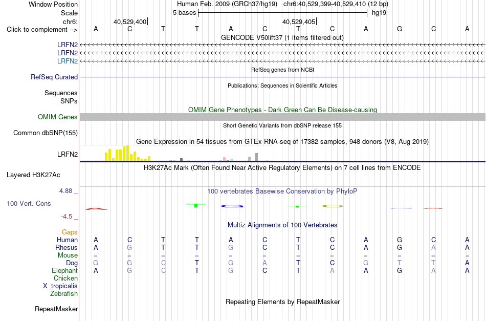
Task: Click the olive PhyloP ellipse glyph
Action: (333, 206)
